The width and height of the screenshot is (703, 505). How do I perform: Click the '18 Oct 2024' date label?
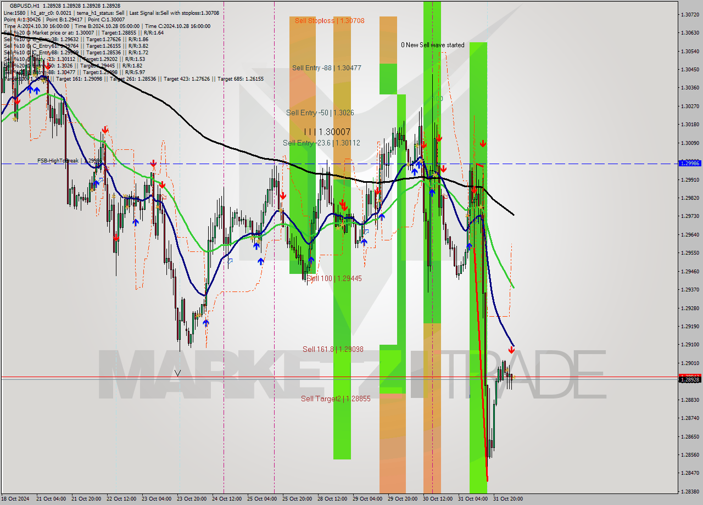16,499
